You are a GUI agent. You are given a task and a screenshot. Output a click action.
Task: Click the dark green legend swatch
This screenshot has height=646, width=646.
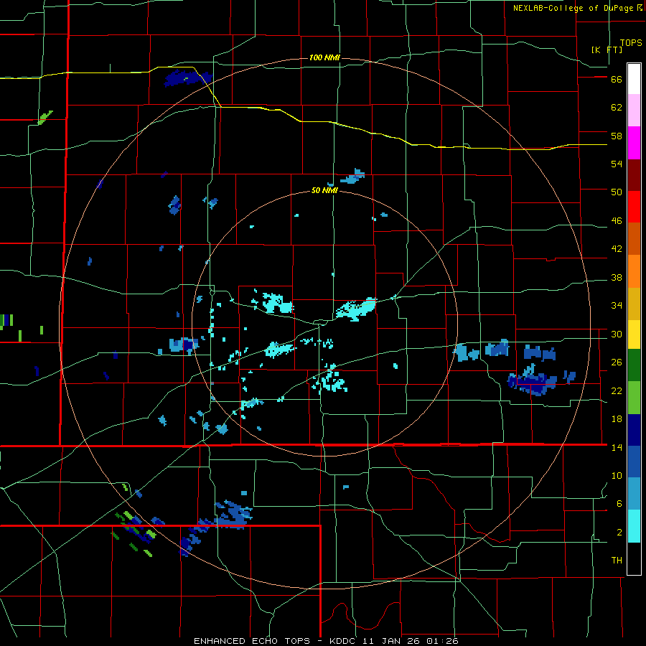[x=634, y=365]
